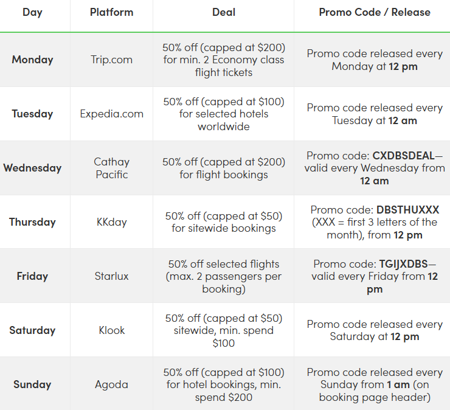Select the Cathay Pacific platform cell

tap(111, 168)
